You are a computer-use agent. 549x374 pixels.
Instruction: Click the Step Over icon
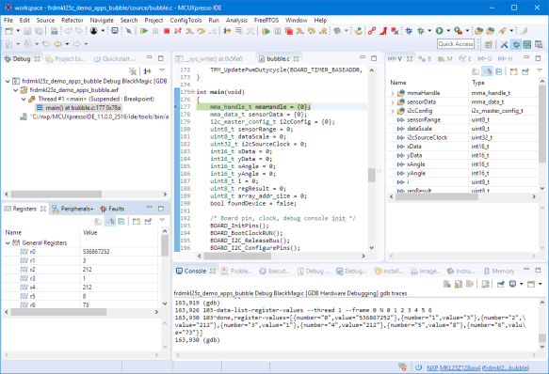(x=201, y=31)
